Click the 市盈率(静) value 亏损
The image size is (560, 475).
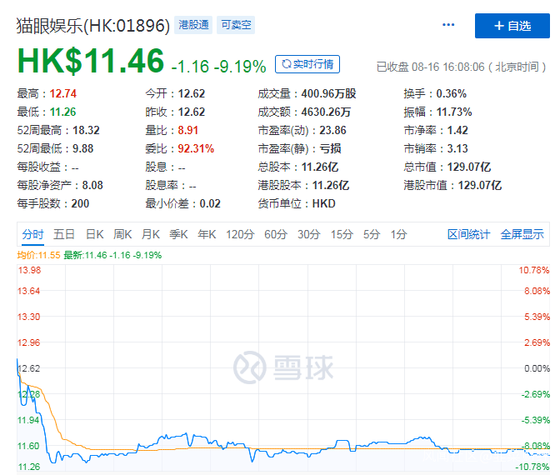click(x=330, y=148)
